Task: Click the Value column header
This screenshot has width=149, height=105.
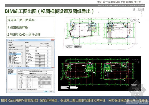Action: click(x=40, y=46)
